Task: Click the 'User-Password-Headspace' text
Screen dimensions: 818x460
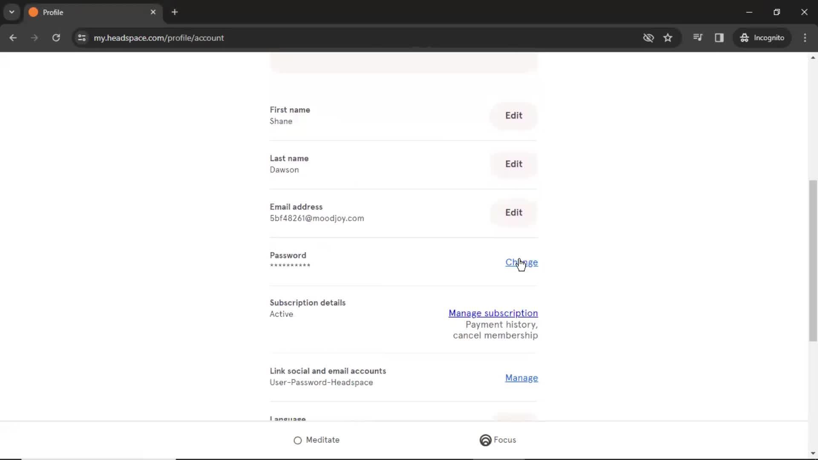Action: click(x=321, y=382)
